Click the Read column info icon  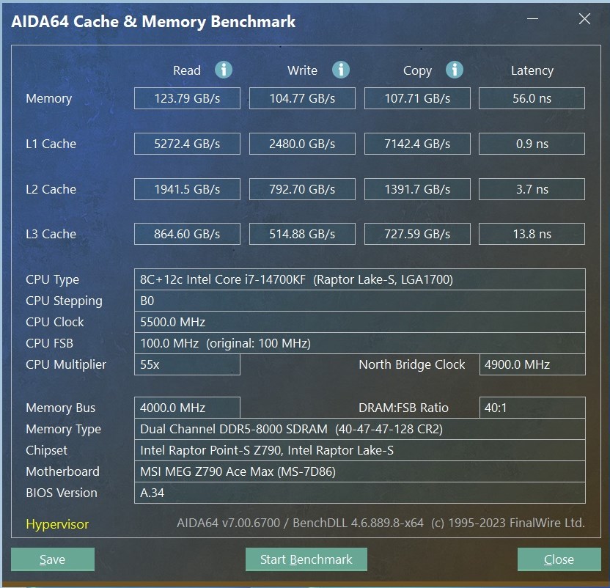click(224, 70)
